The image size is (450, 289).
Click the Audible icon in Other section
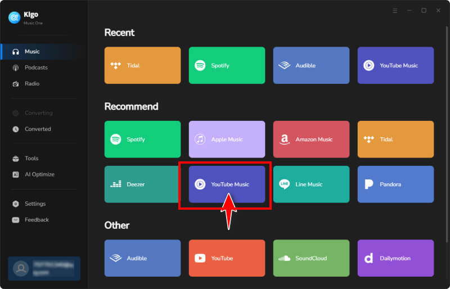[116, 258]
